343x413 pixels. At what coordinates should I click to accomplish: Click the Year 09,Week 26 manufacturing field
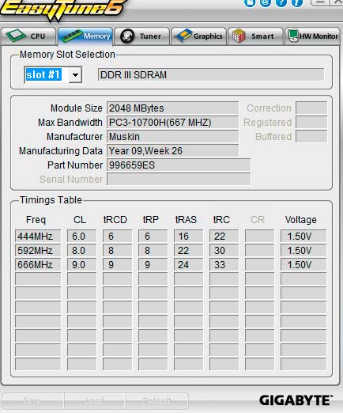click(x=172, y=151)
